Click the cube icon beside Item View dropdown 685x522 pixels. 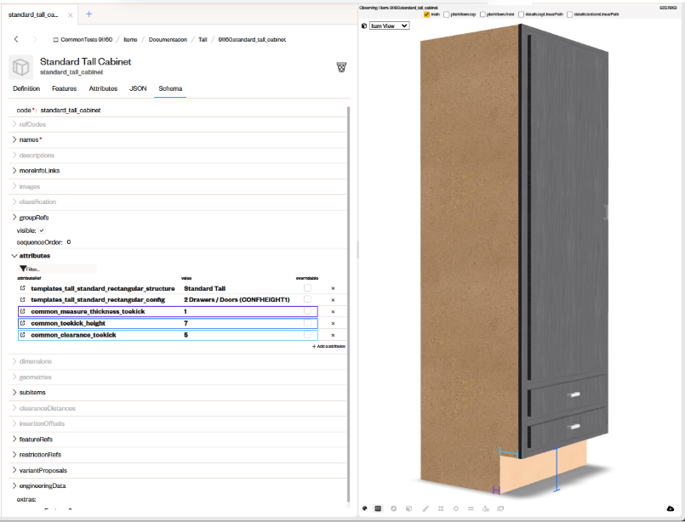(364, 26)
